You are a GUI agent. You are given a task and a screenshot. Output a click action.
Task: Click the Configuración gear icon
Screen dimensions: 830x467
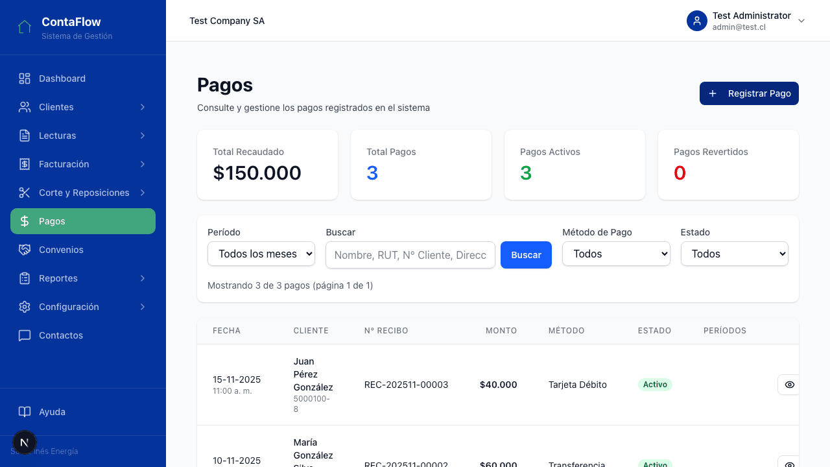point(25,307)
